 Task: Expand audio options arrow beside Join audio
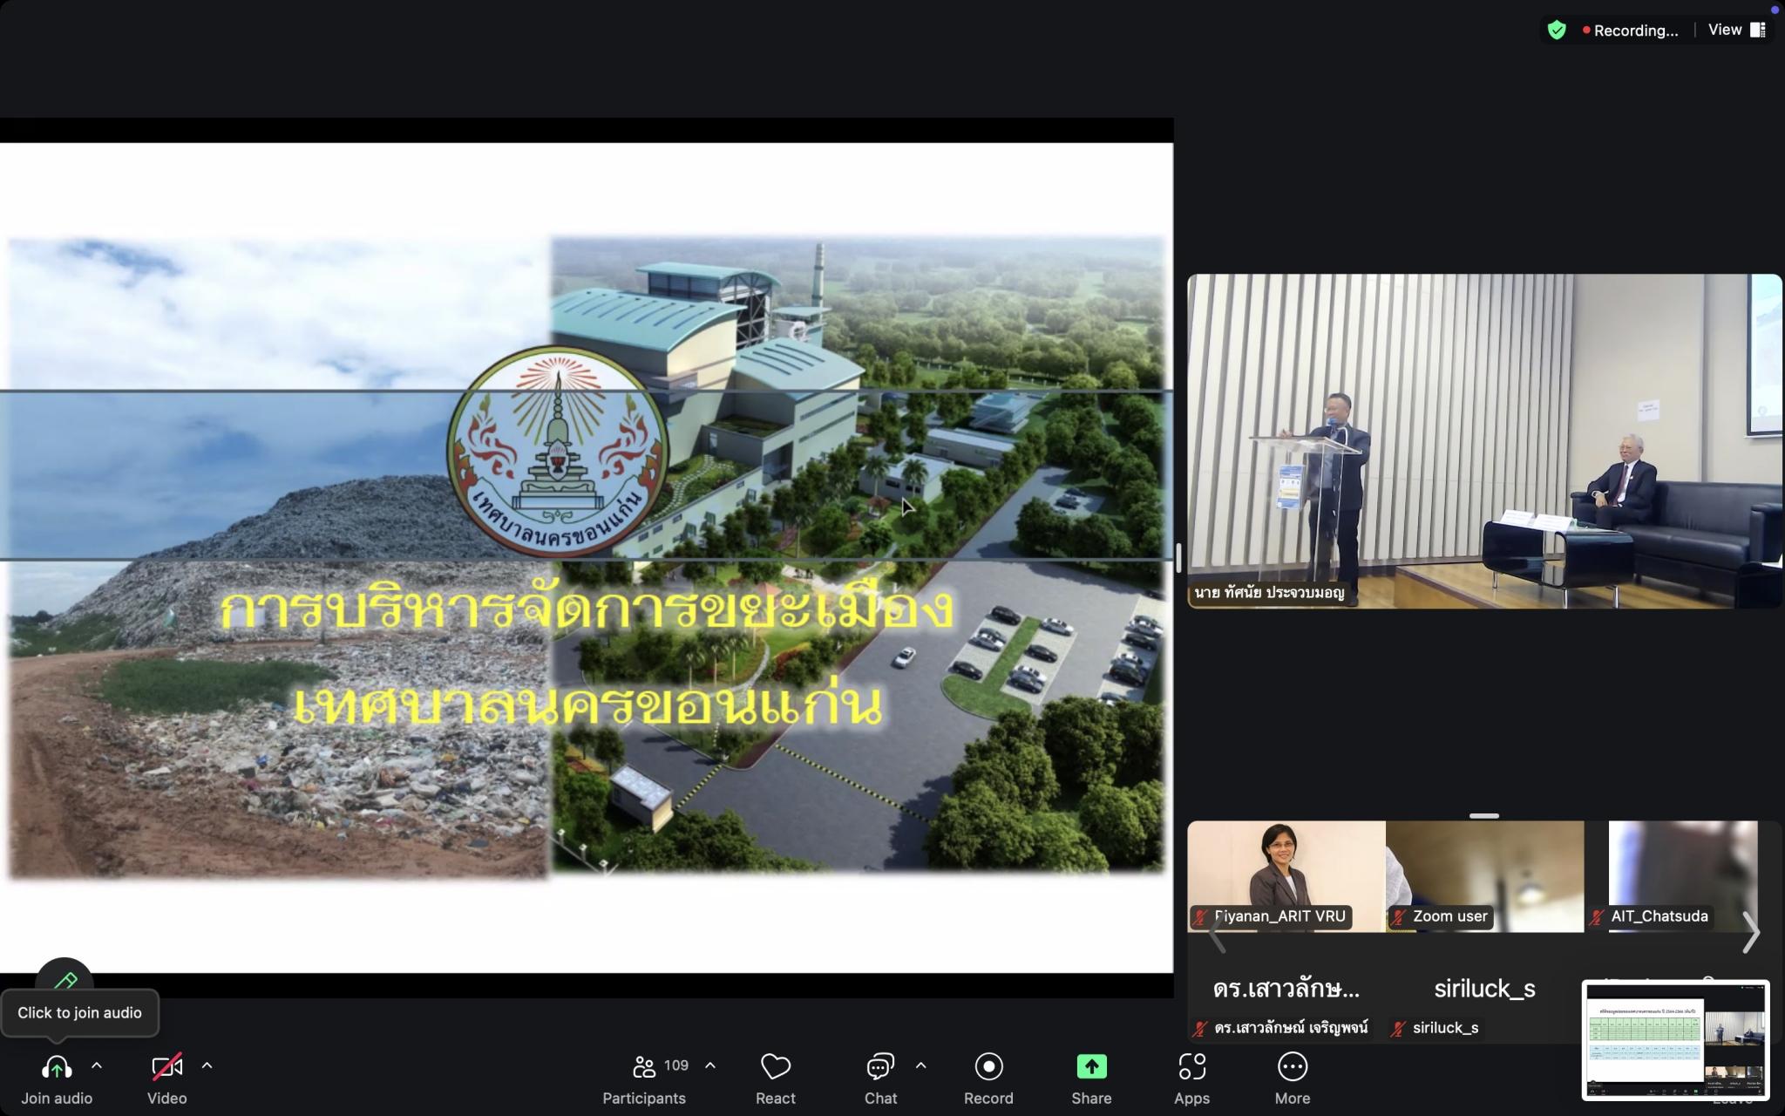click(97, 1065)
